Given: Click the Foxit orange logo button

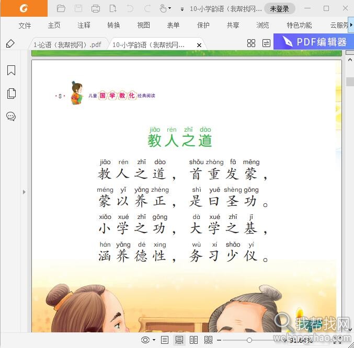Looking at the screenshot, I should click(x=24, y=8).
